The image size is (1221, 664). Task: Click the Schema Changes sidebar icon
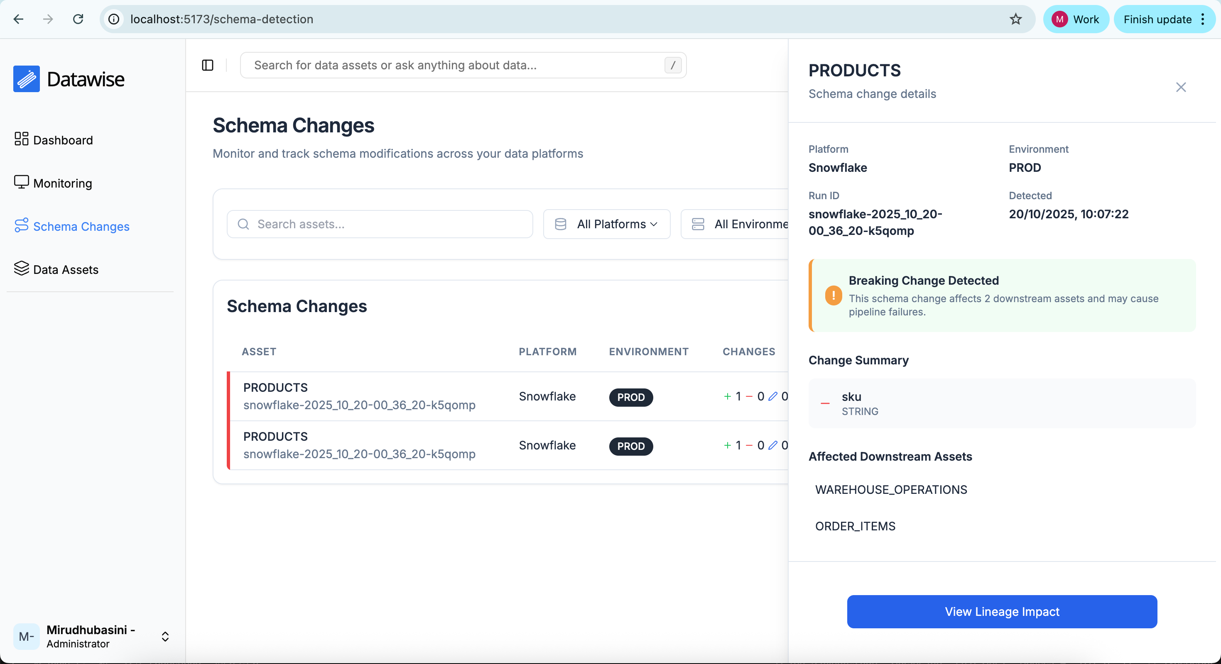point(21,225)
